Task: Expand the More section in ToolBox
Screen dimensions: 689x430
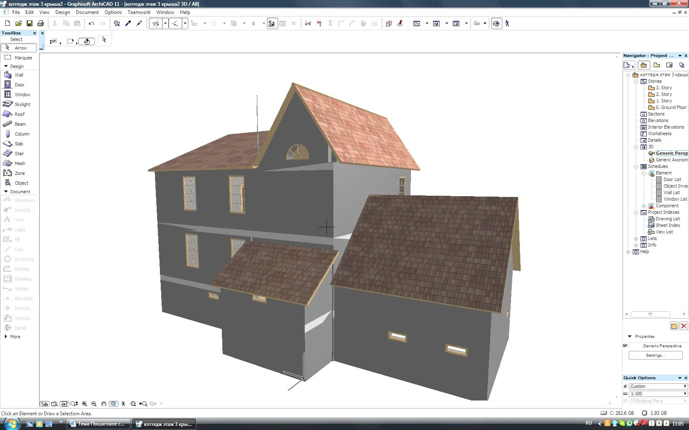Action: point(12,337)
